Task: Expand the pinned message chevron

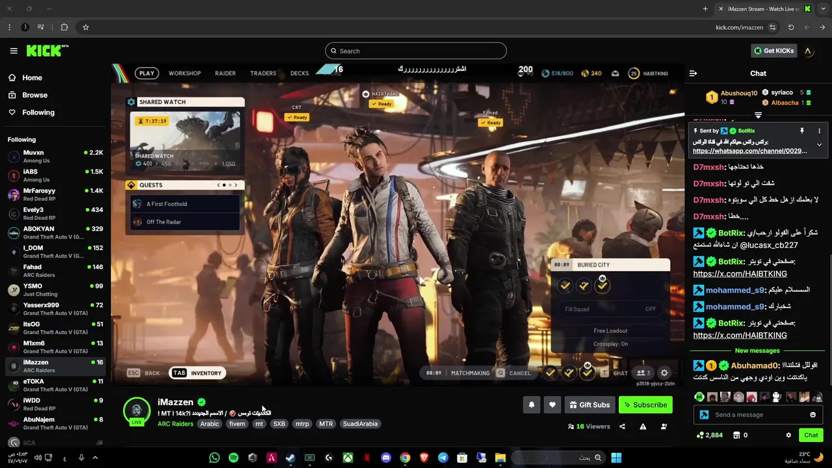Action: [x=819, y=144]
